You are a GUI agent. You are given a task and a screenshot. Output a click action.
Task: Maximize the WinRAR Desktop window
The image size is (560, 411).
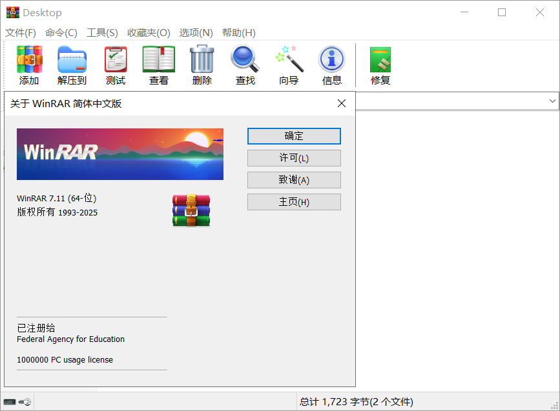pyautogui.click(x=502, y=12)
